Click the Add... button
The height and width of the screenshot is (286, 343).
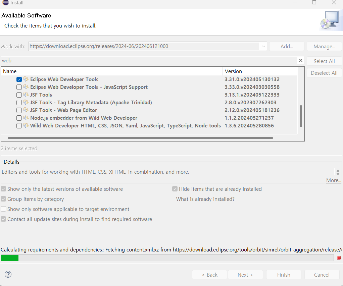[287, 46]
